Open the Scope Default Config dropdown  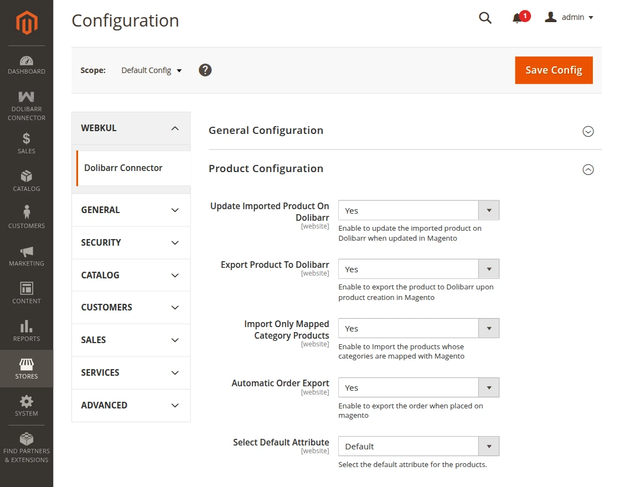pyautogui.click(x=151, y=70)
